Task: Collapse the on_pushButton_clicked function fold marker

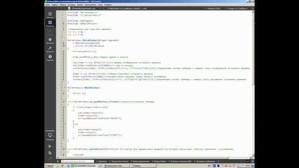Action: (x=65, y=102)
